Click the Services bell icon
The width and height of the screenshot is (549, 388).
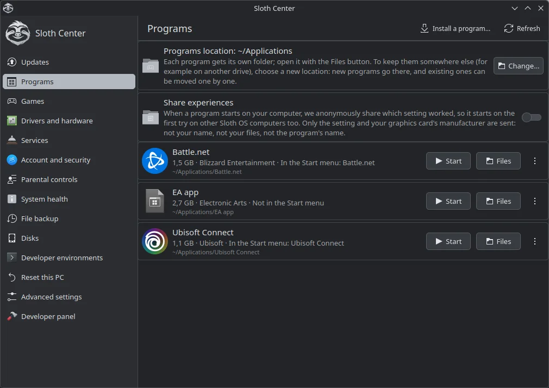point(12,140)
